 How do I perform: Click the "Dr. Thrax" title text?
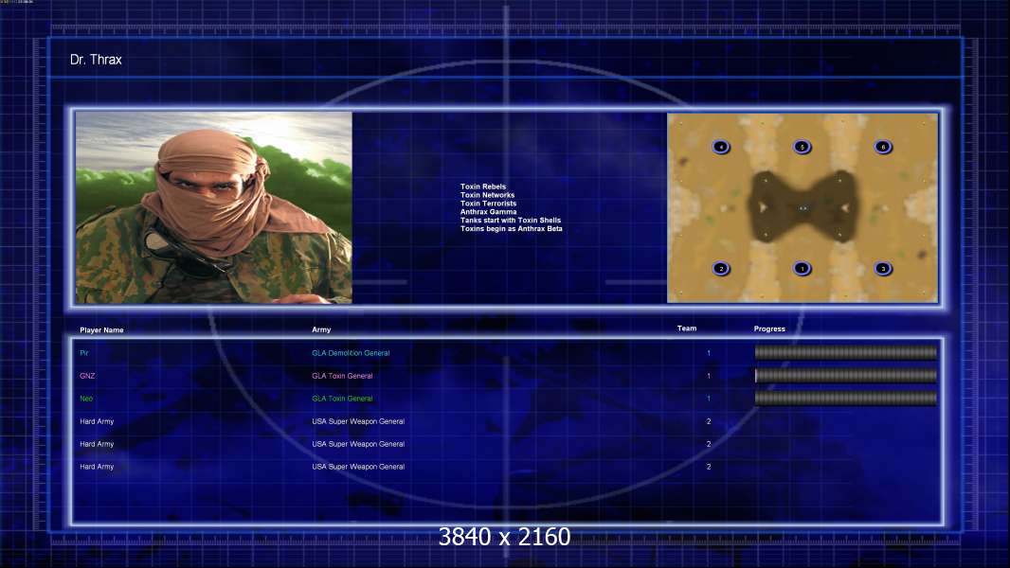coord(96,60)
